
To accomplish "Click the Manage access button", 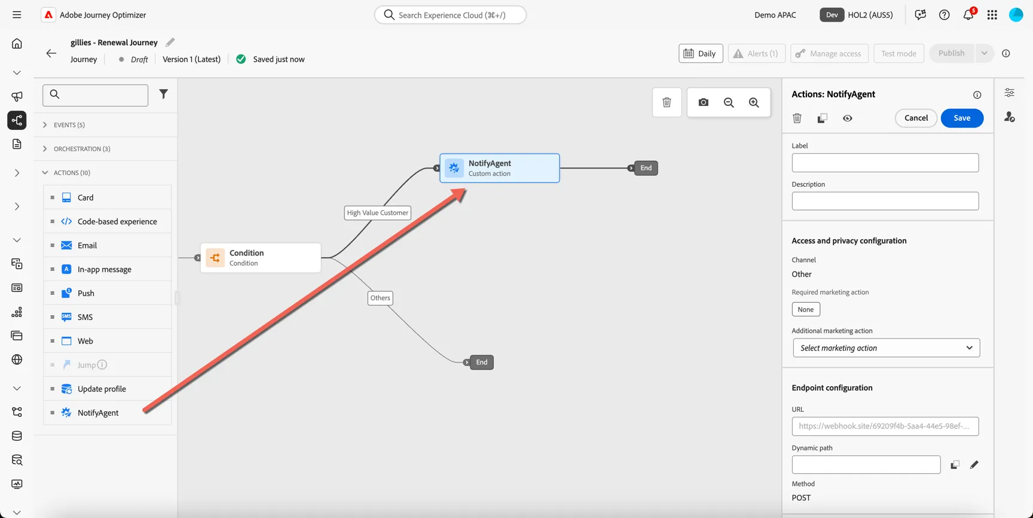I will coord(829,53).
